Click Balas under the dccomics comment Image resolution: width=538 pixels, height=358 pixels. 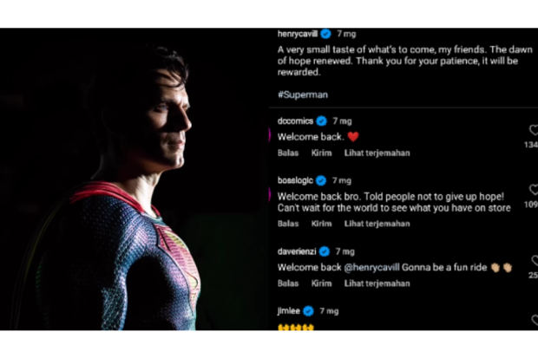pos(288,153)
